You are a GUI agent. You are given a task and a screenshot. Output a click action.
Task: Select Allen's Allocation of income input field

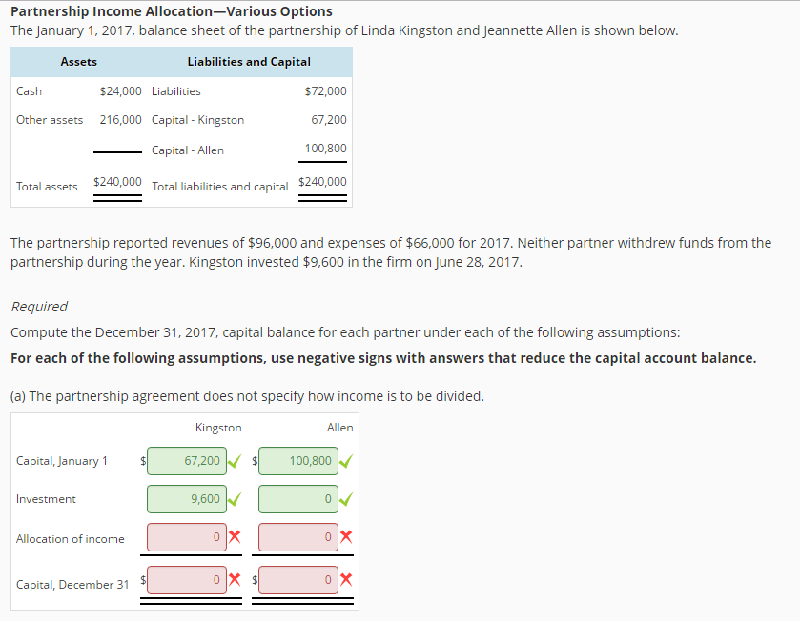[296, 536]
